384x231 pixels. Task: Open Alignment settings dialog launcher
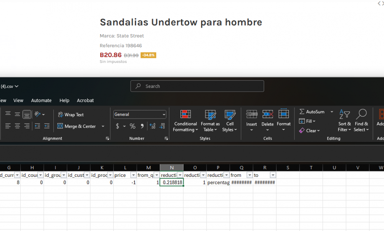pos(107,139)
